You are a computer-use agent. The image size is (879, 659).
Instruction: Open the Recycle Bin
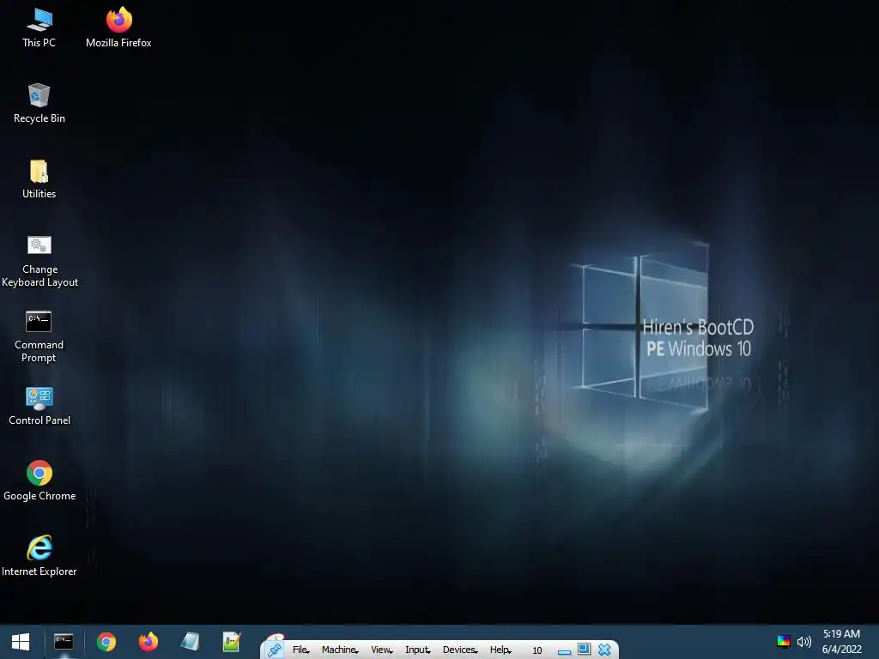[39, 104]
